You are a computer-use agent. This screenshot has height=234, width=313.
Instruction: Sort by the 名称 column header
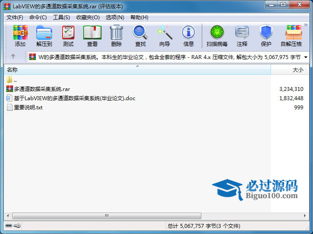tap(137, 70)
